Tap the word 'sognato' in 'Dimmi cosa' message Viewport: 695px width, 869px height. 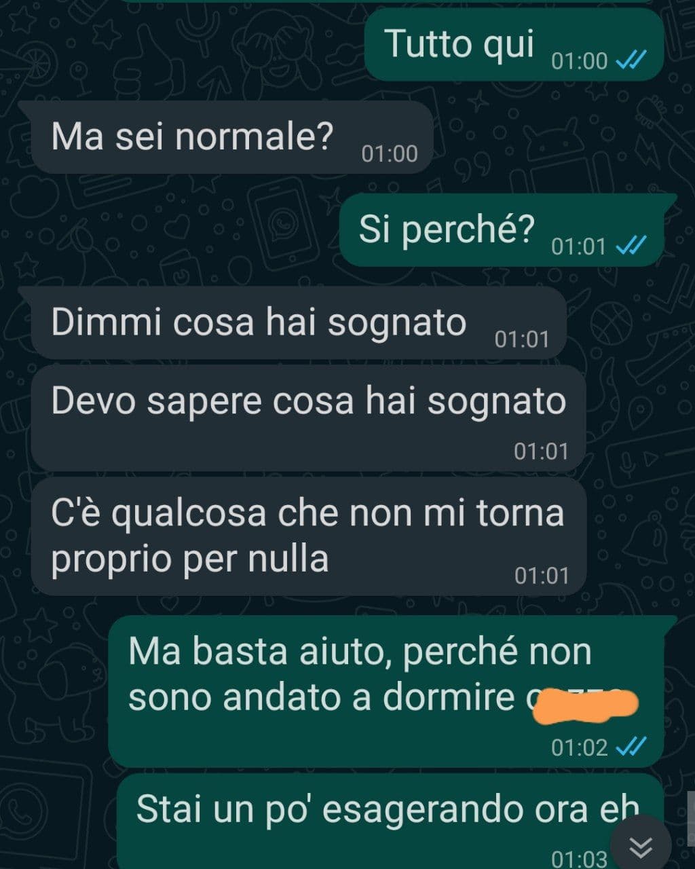coord(397,323)
